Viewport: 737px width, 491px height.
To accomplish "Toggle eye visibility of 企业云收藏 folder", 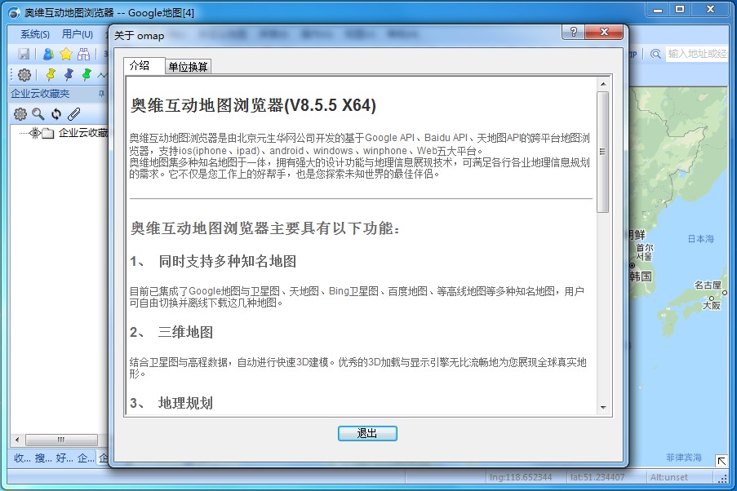I will tap(35, 133).
